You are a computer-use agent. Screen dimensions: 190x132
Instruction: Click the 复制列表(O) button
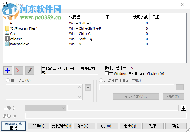tap(62, 126)
